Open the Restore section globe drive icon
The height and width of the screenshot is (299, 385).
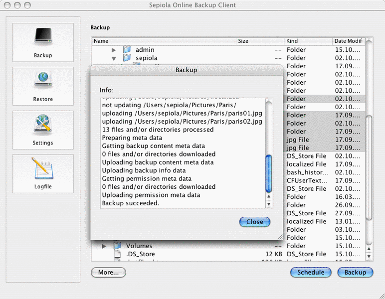[43, 80]
